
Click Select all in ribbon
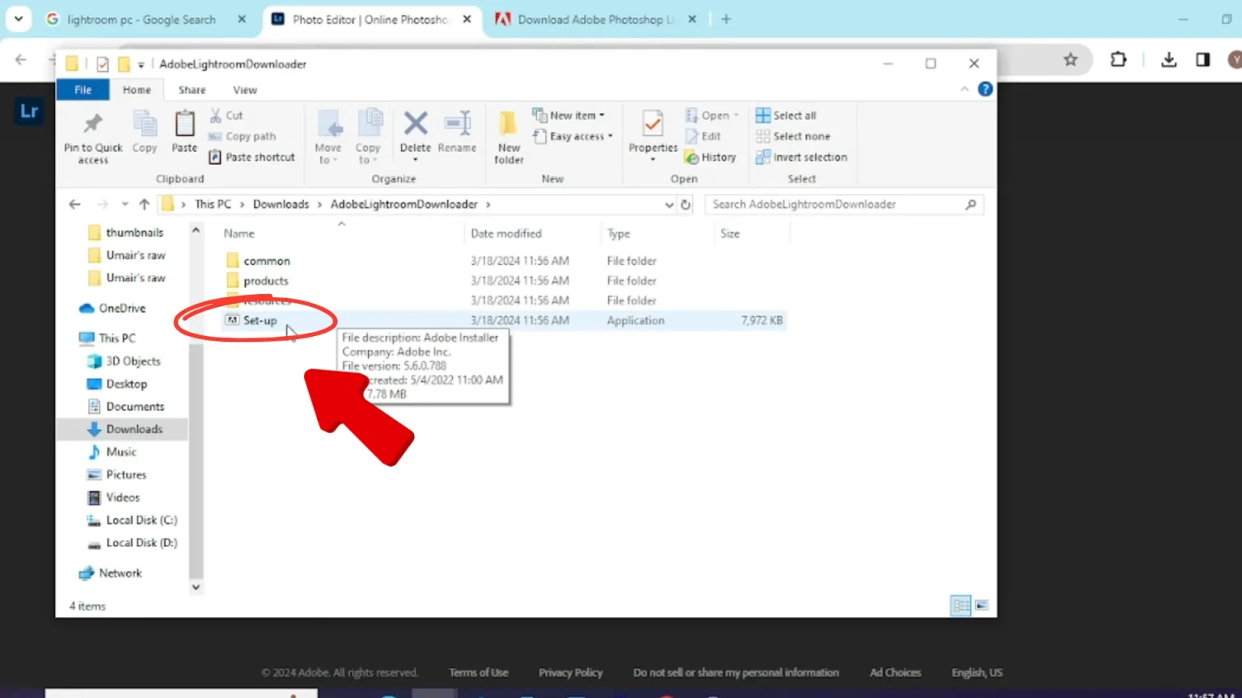pos(786,116)
